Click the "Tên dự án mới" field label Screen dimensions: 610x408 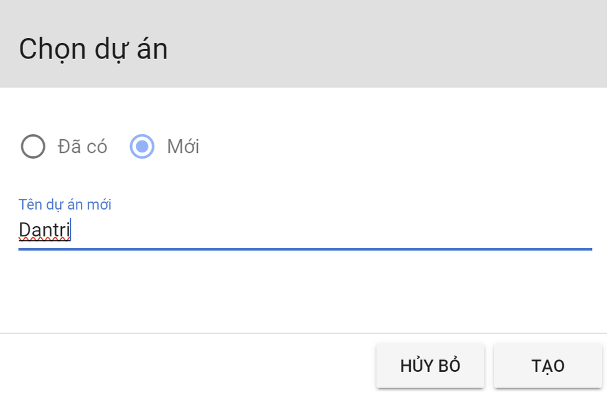click(65, 205)
